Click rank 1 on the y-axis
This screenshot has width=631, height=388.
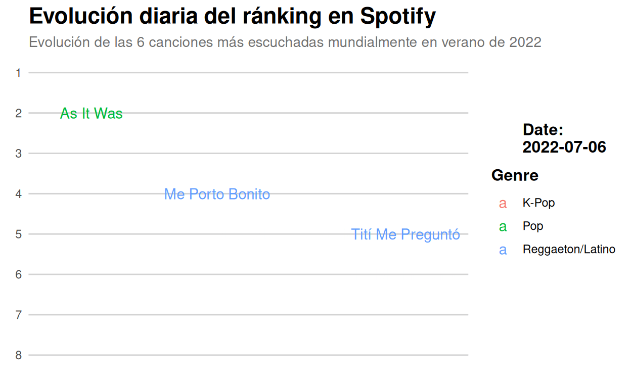[x=19, y=73]
